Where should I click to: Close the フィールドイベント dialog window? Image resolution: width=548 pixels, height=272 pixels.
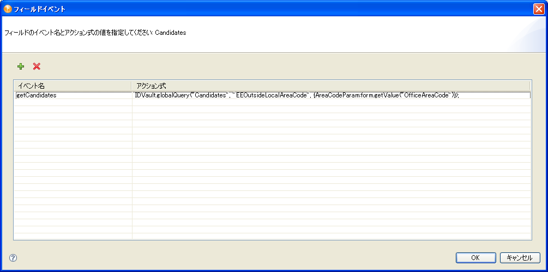coord(539,9)
